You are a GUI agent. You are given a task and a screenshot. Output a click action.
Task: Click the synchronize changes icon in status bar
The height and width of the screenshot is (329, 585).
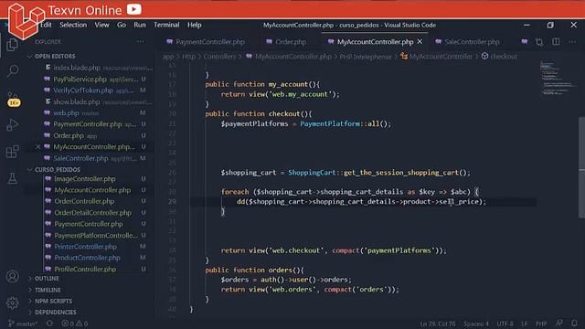(49, 324)
